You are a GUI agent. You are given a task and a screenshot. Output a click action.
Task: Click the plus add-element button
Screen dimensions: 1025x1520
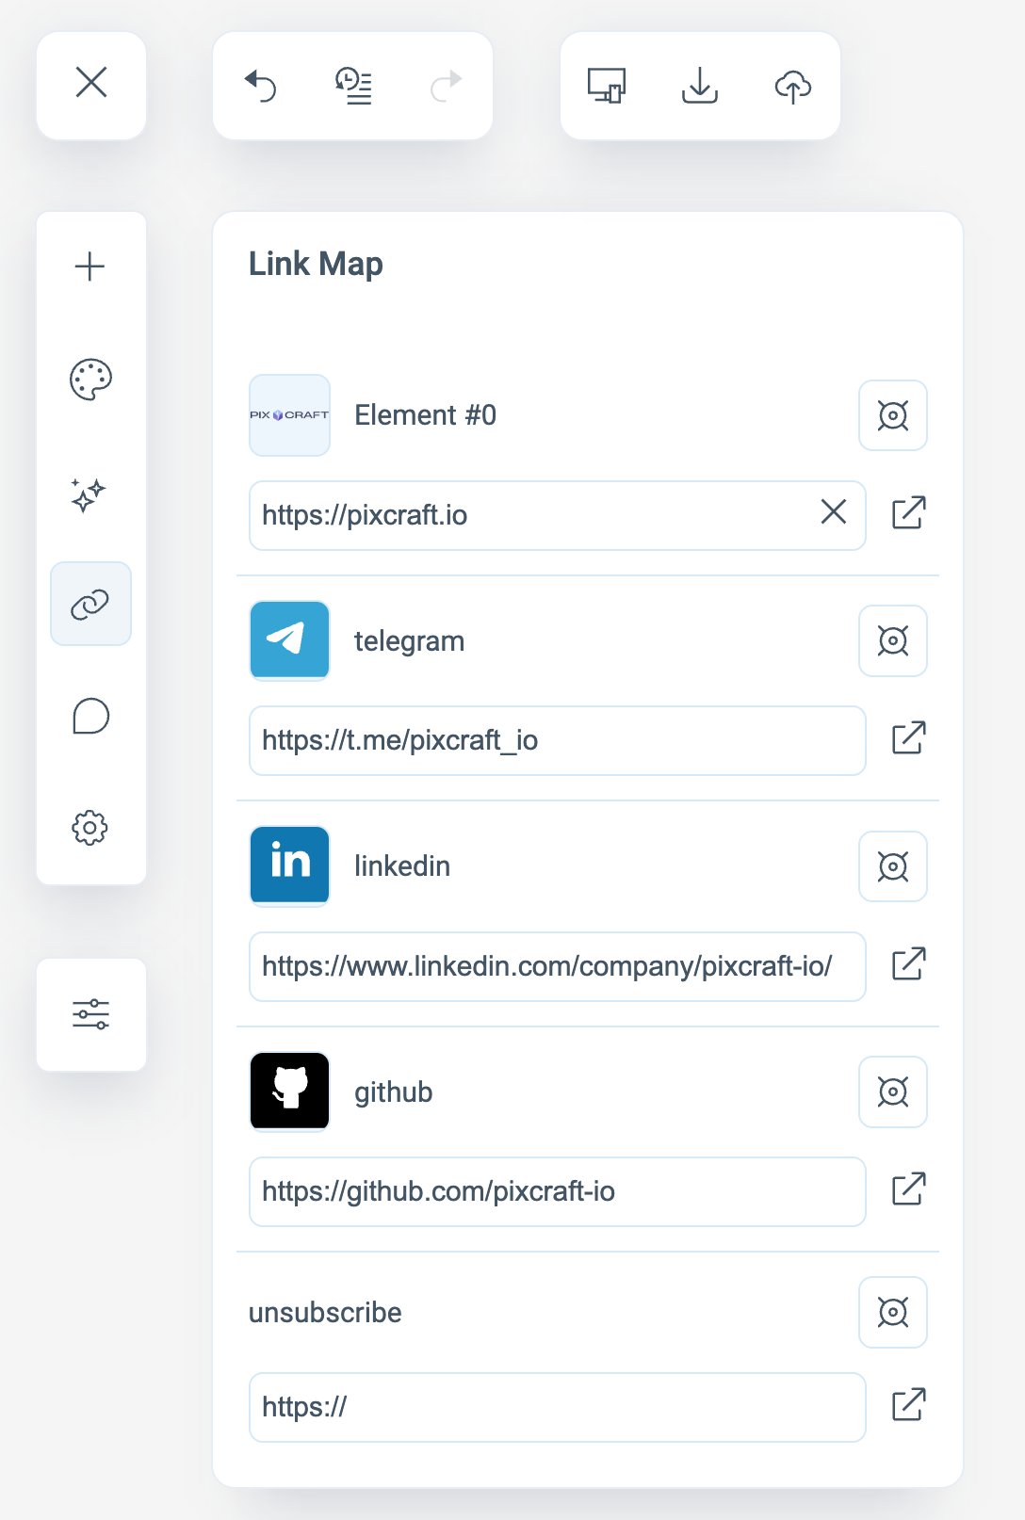pos(90,267)
